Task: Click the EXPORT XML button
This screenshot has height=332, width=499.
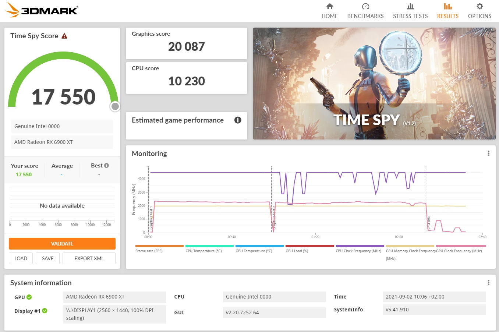Action: click(89, 258)
